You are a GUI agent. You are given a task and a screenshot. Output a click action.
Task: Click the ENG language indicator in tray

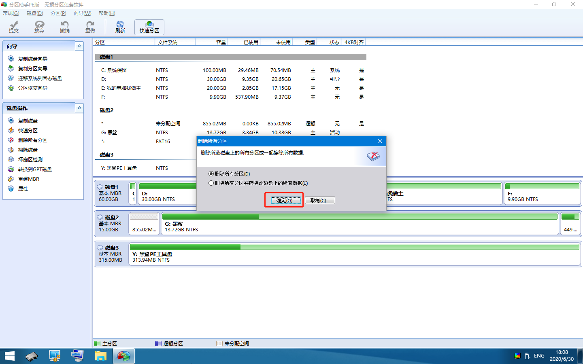point(539,356)
